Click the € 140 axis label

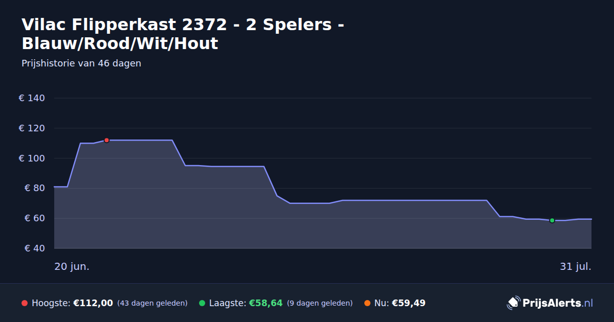pos(32,98)
